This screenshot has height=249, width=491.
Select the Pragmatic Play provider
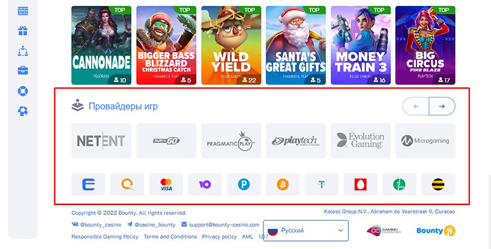(x=231, y=141)
